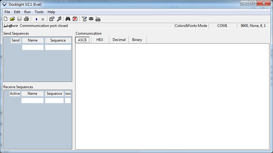
Task: Open the File menu
Action: pyautogui.click(x=7, y=12)
